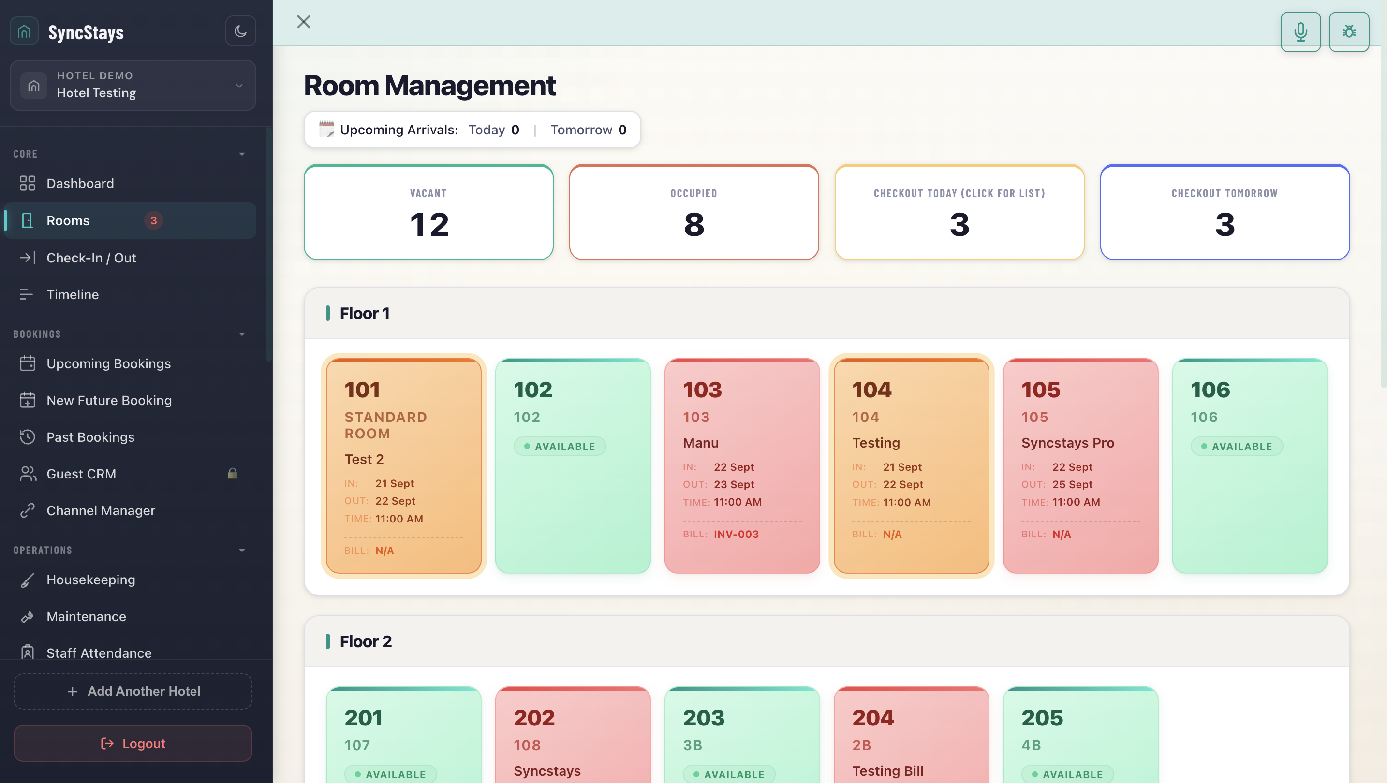Click Tomorrow arrivals count

(622, 130)
